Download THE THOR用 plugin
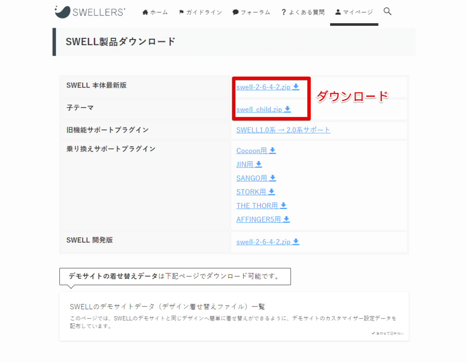Image resolution: width=467 pixels, height=363 pixels. pyautogui.click(x=261, y=205)
